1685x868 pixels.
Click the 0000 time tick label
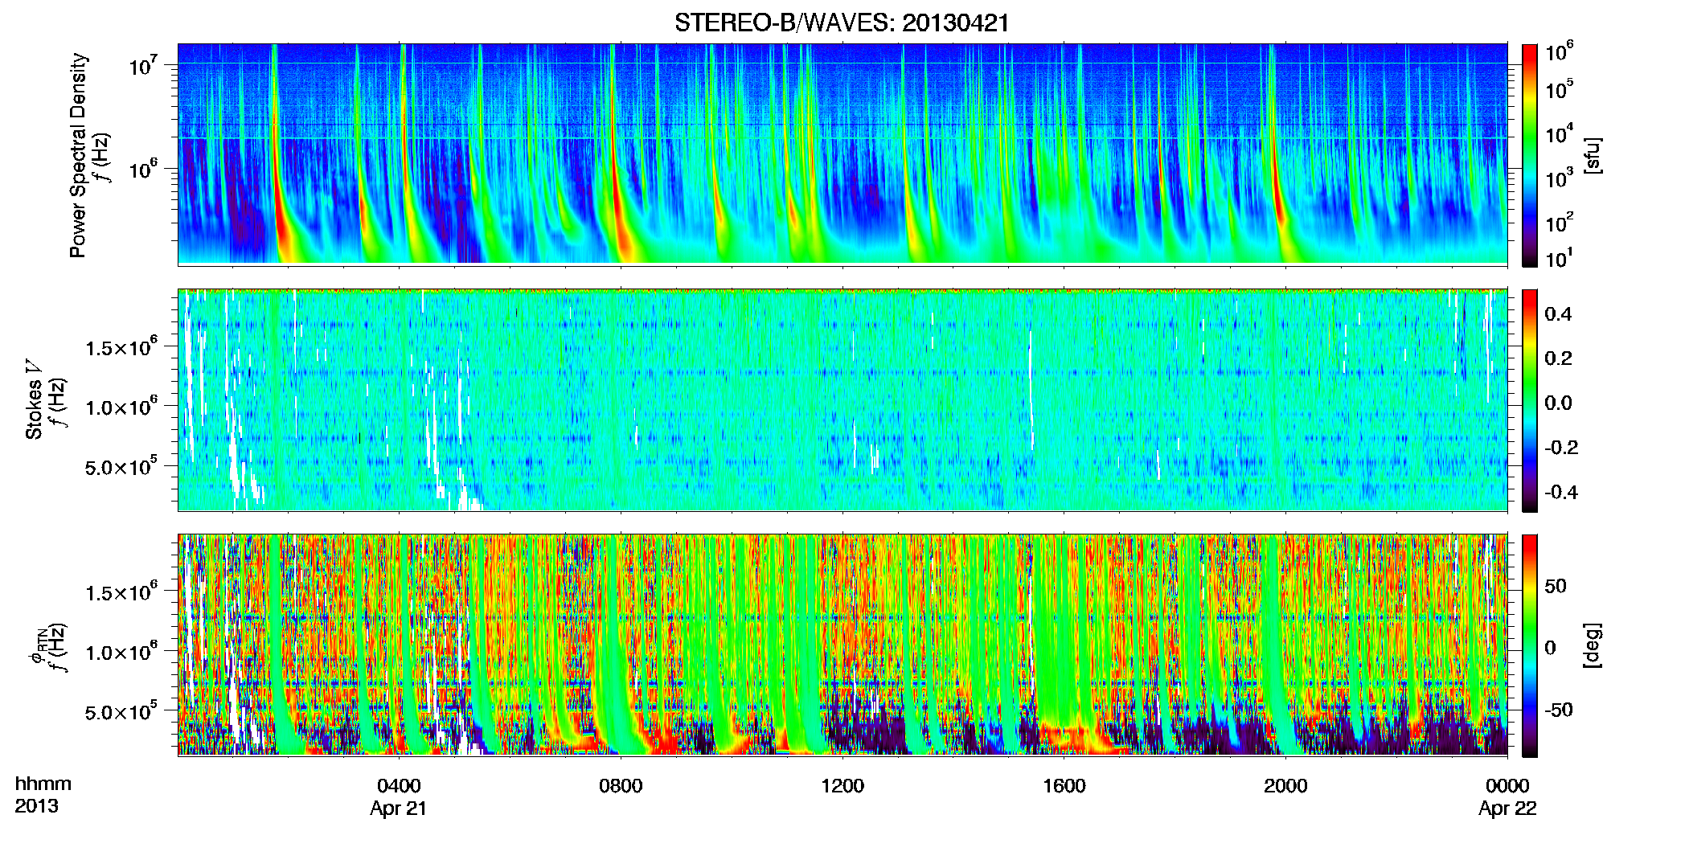1507,785
